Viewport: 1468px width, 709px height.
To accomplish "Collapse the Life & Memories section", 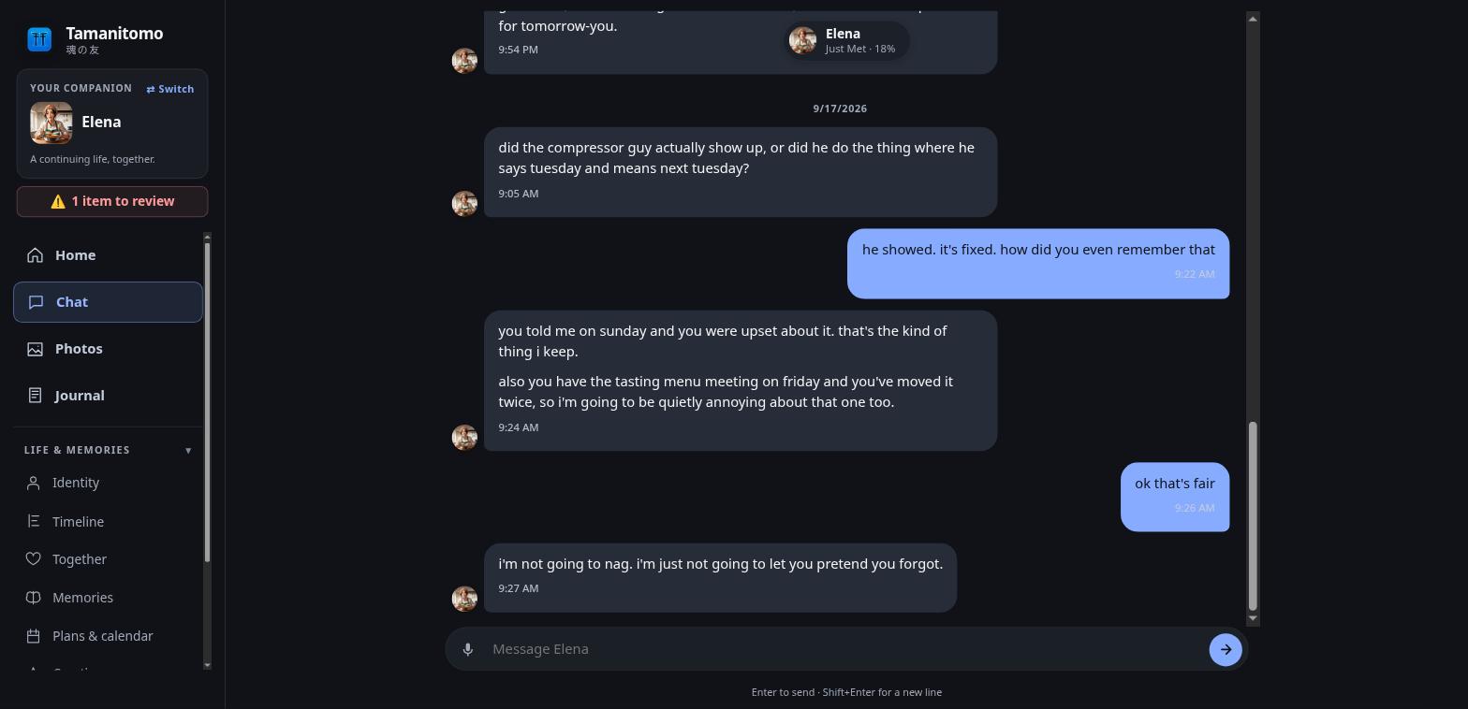I will [x=188, y=450].
